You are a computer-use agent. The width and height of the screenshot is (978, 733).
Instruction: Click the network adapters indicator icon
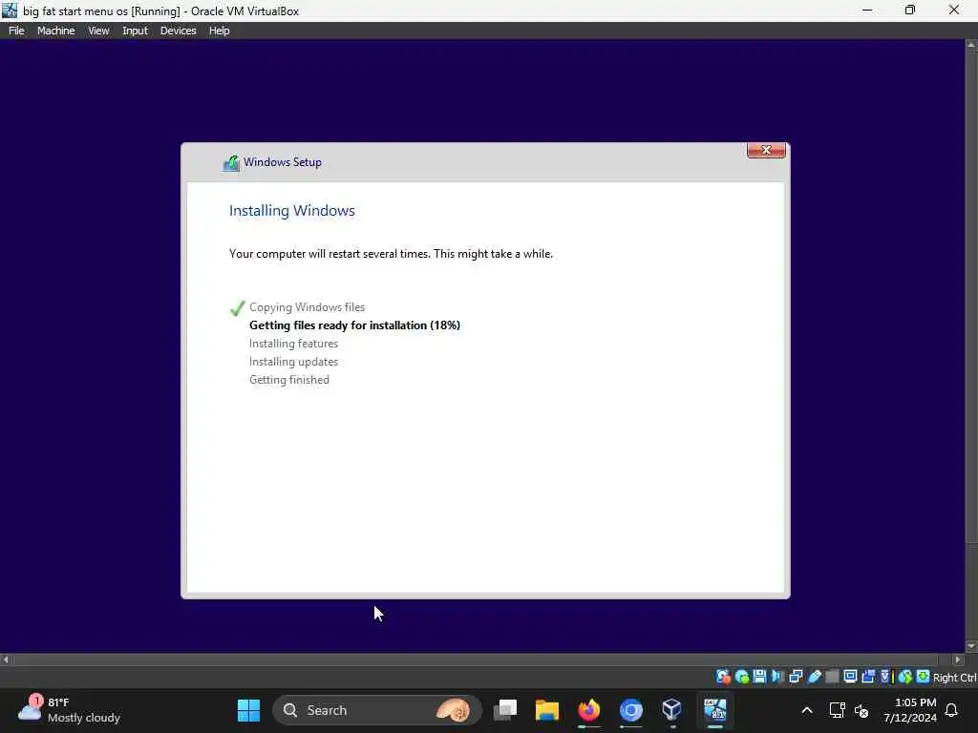[796, 677]
